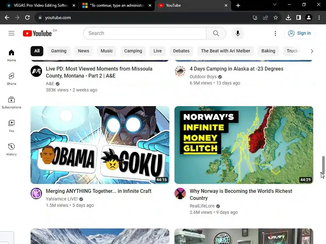Switch to "To continue, type an administra" tab
This screenshot has width=326, height=244.
pos(117,5)
